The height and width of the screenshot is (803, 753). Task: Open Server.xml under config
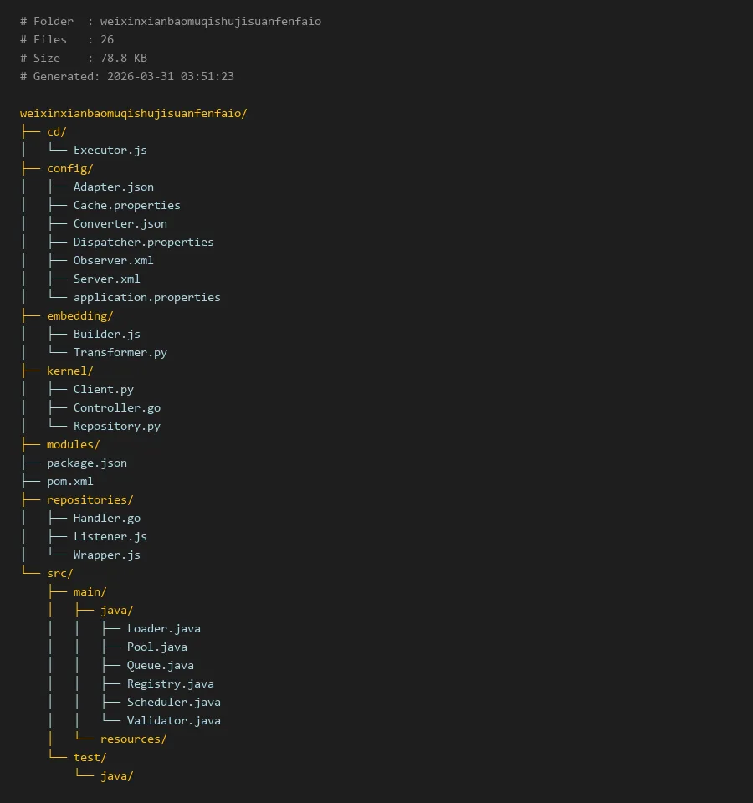click(x=107, y=279)
